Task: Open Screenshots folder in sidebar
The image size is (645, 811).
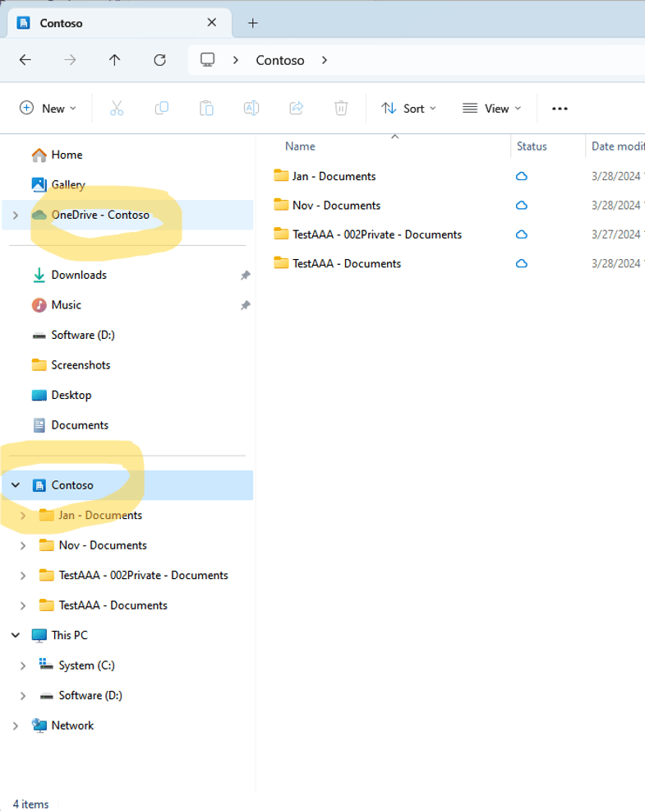Action: (x=81, y=364)
